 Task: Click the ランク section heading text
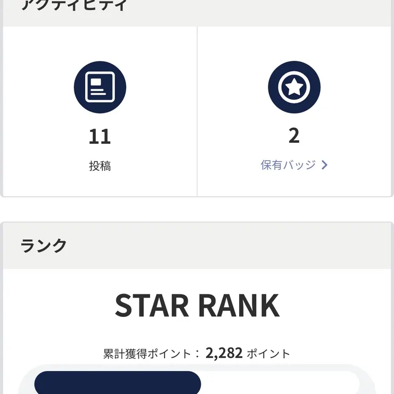click(x=44, y=245)
